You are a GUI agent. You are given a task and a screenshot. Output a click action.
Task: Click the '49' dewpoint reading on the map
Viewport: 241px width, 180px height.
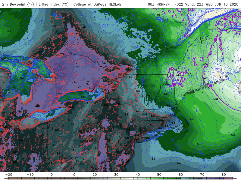(x=167, y=85)
